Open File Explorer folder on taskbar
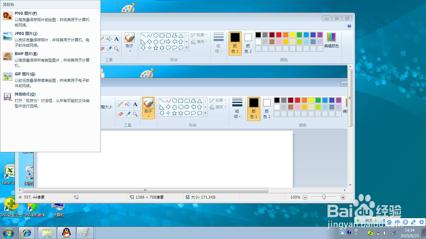 click(x=47, y=233)
